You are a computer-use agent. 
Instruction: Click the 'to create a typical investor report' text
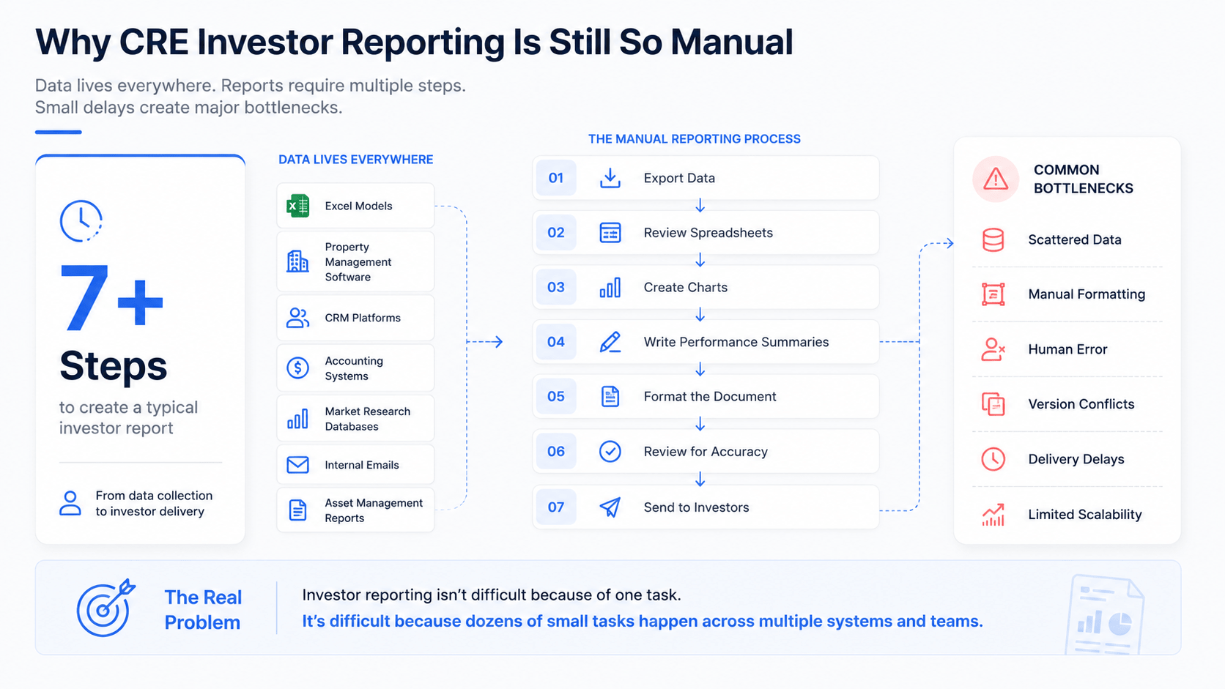pyautogui.click(x=129, y=417)
